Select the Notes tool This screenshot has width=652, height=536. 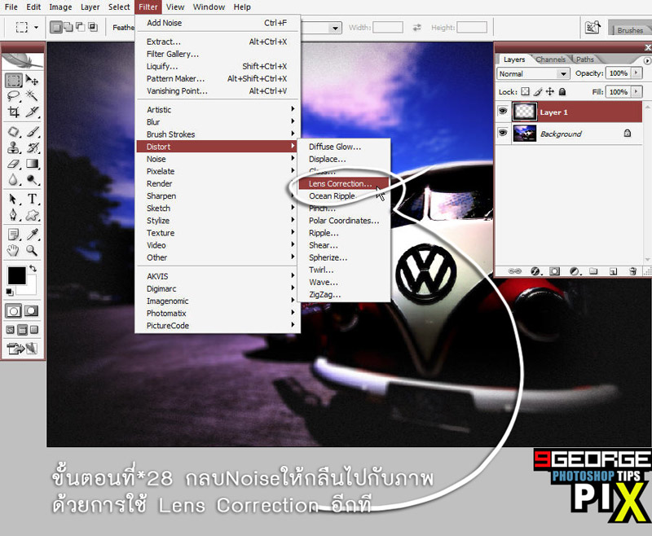click(x=14, y=235)
